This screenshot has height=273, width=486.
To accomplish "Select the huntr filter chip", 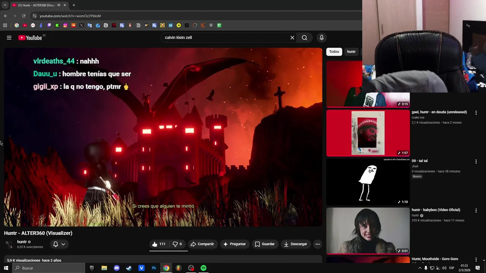I will pyautogui.click(x=351, y=52).
